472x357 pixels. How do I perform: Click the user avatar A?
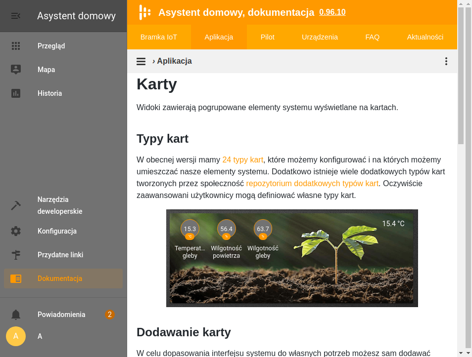16,336
